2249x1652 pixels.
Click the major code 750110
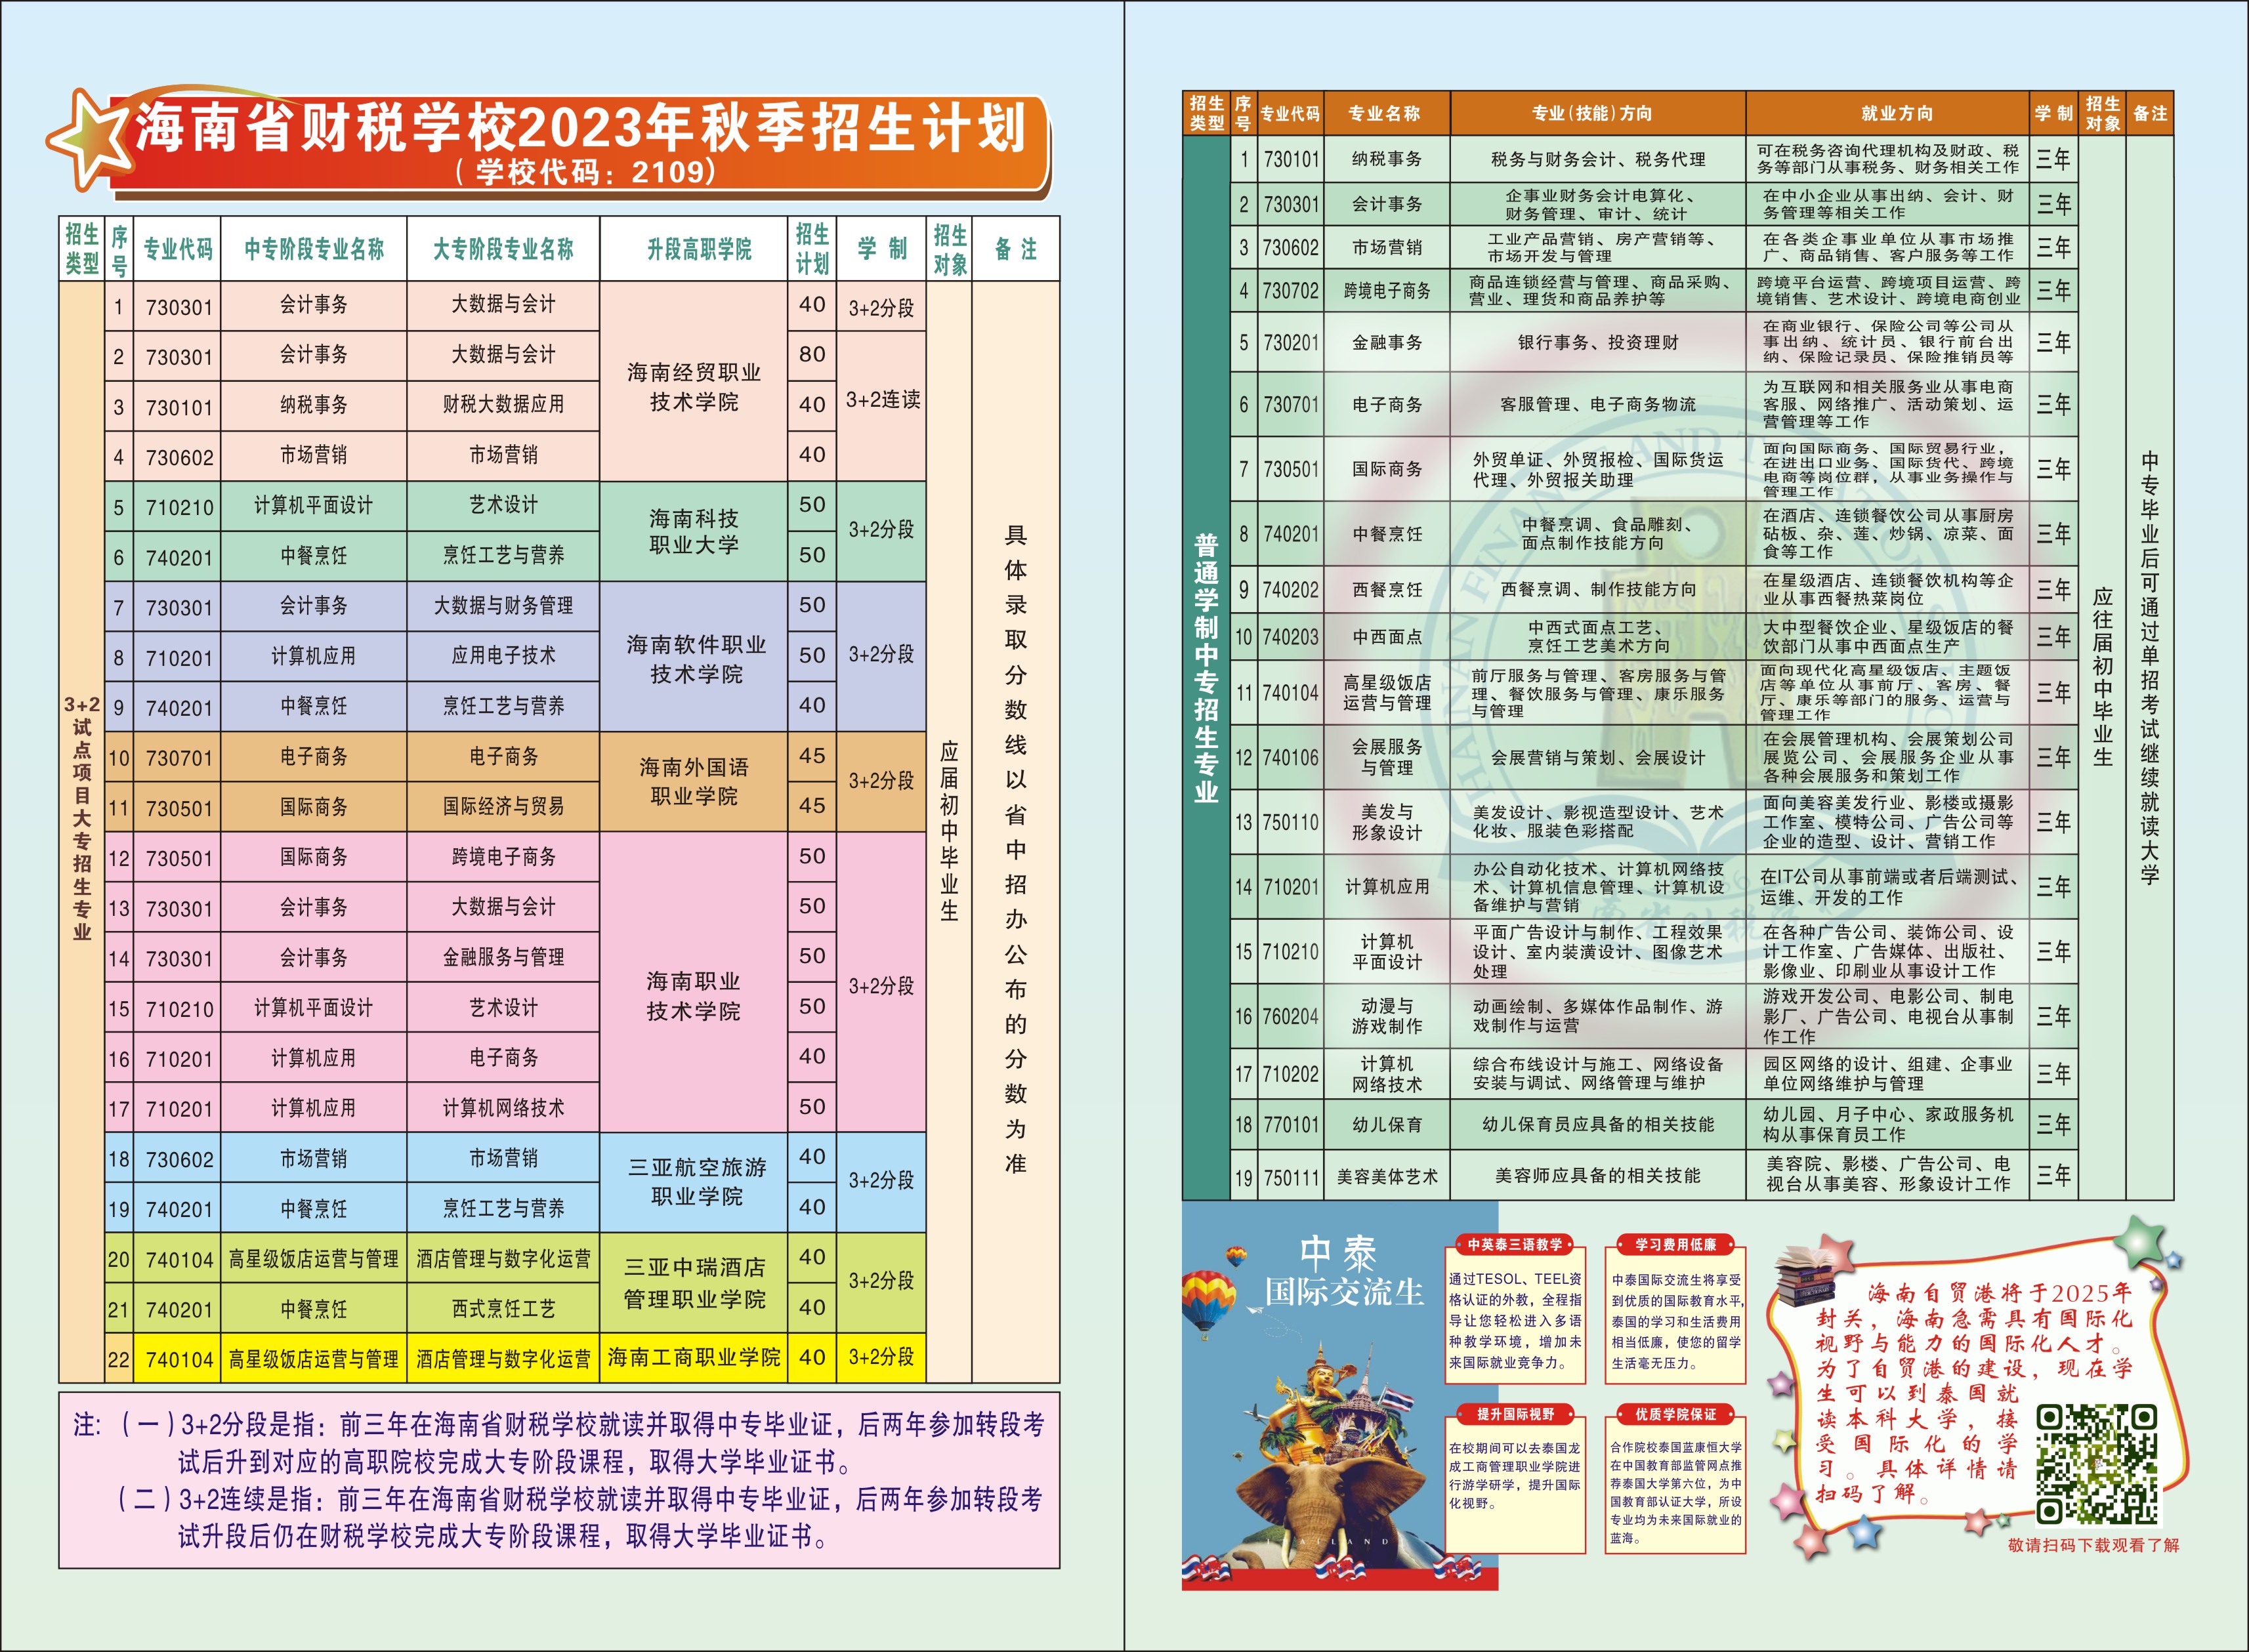coord(1290,822)
